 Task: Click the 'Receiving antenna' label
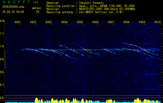point(60,12)
